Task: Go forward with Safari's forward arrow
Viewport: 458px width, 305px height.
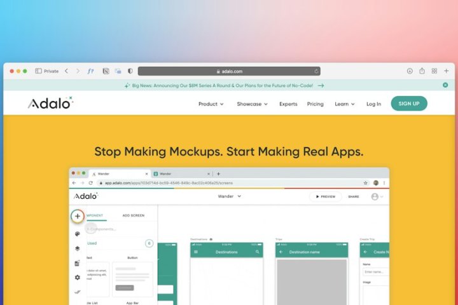Action: (x=78, y=71)
